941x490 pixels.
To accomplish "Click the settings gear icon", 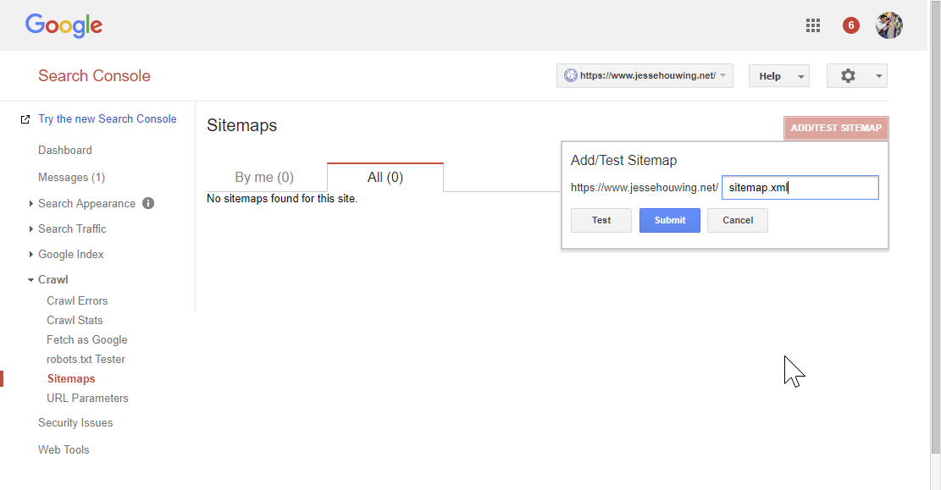I will [x=847, y=75].
